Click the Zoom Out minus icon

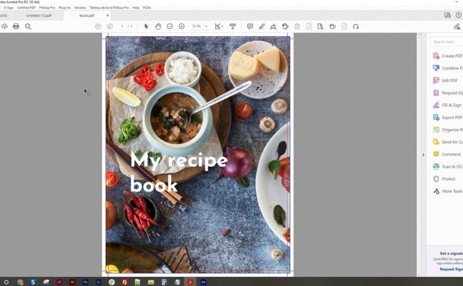(x=170, y=27)
